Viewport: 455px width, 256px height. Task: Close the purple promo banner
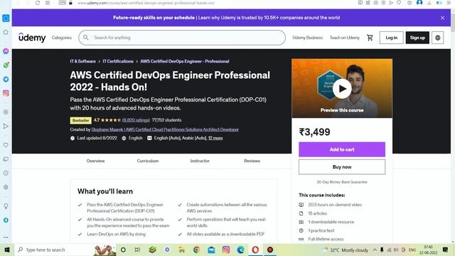442,18
